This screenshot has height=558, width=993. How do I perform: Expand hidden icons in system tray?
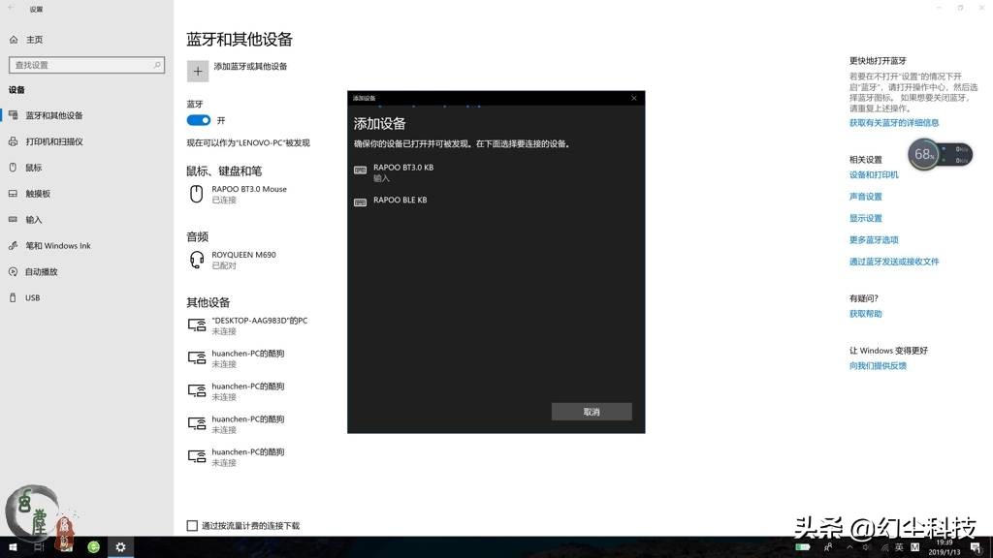coord(851,547)
